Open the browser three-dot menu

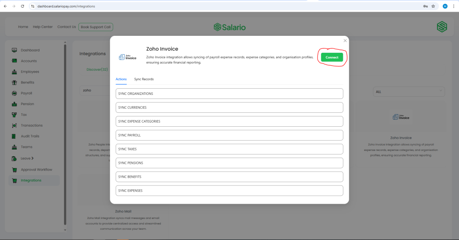(454, 6)
